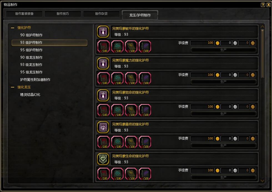Screen dimensions: 272x192
Task: Click the gold fee field showing 100 for 致命
Action: [202, 107]
